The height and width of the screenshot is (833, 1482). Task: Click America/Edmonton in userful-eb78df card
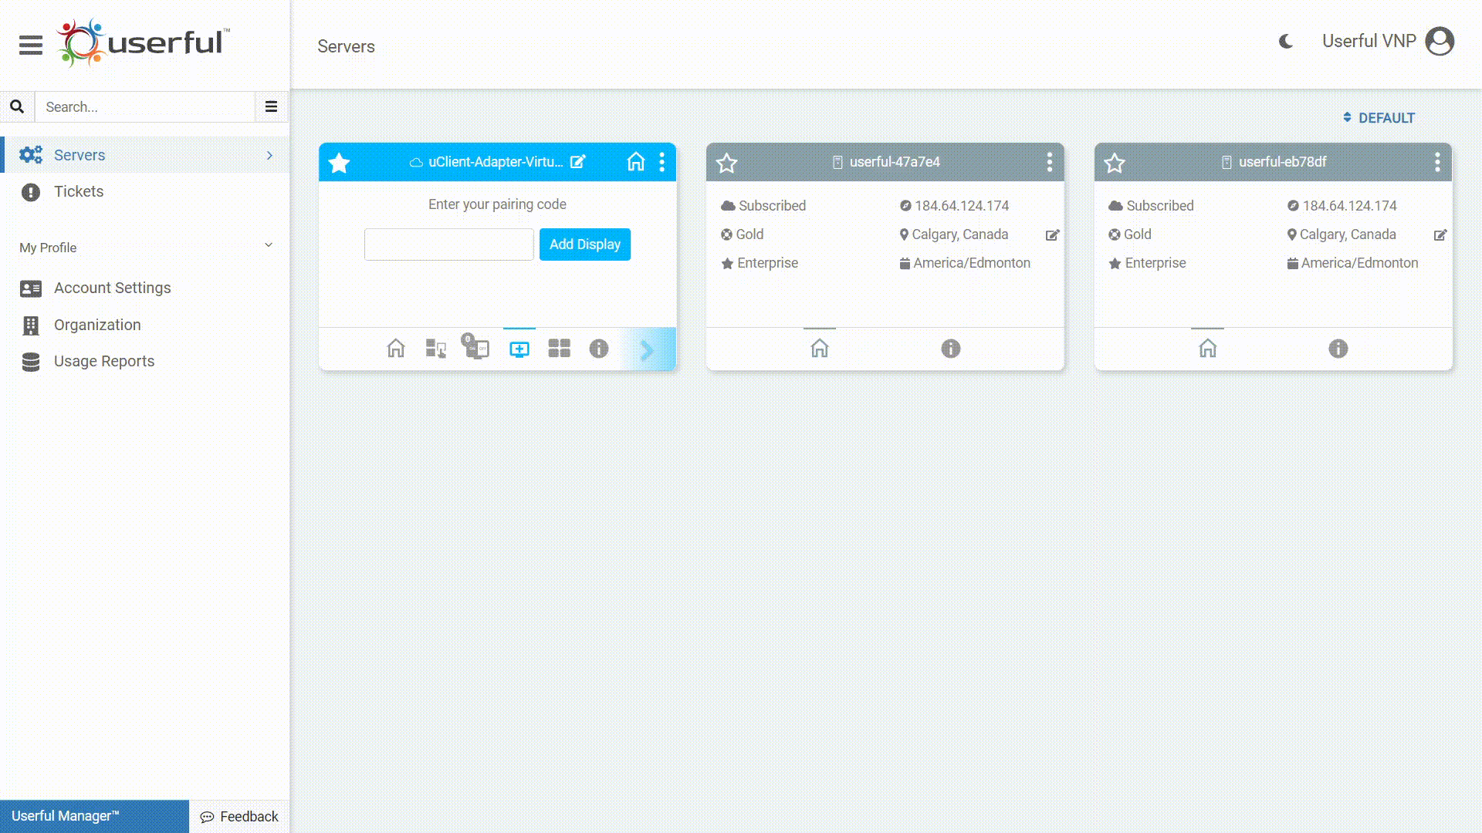pos(1360,263)
